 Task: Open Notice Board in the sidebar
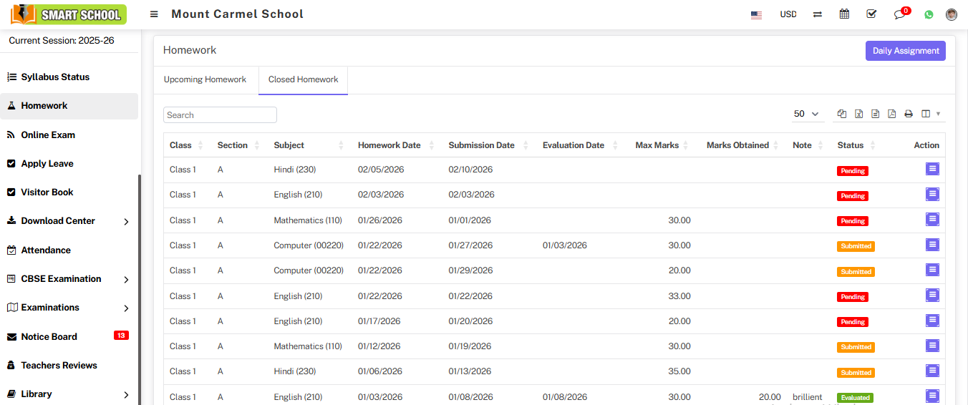49,336
